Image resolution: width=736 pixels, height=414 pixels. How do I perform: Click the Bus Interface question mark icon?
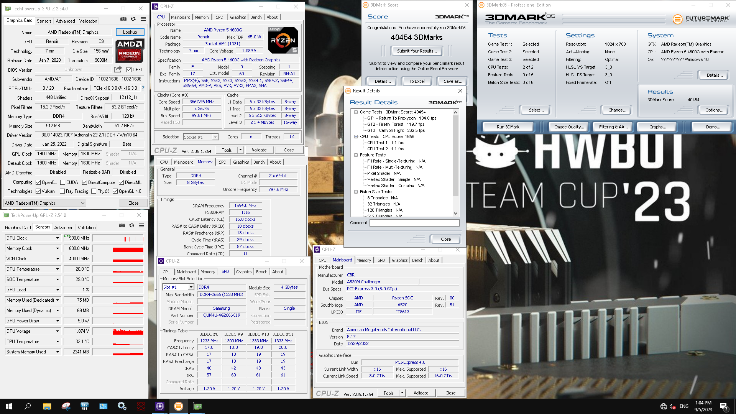143,88
